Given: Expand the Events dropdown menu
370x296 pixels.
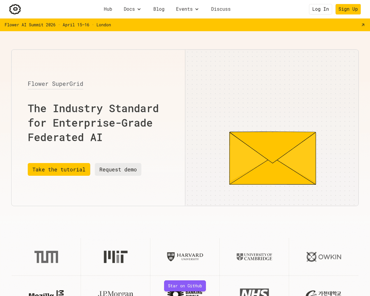Looking at the screenshot, I should 187,9.
